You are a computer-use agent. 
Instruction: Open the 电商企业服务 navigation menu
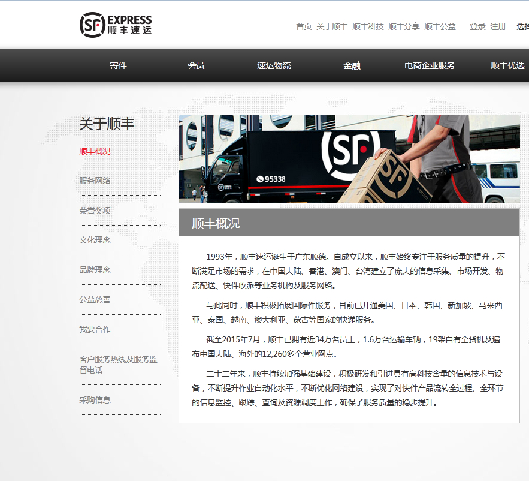pyautogui.click(x=430, y=65)
